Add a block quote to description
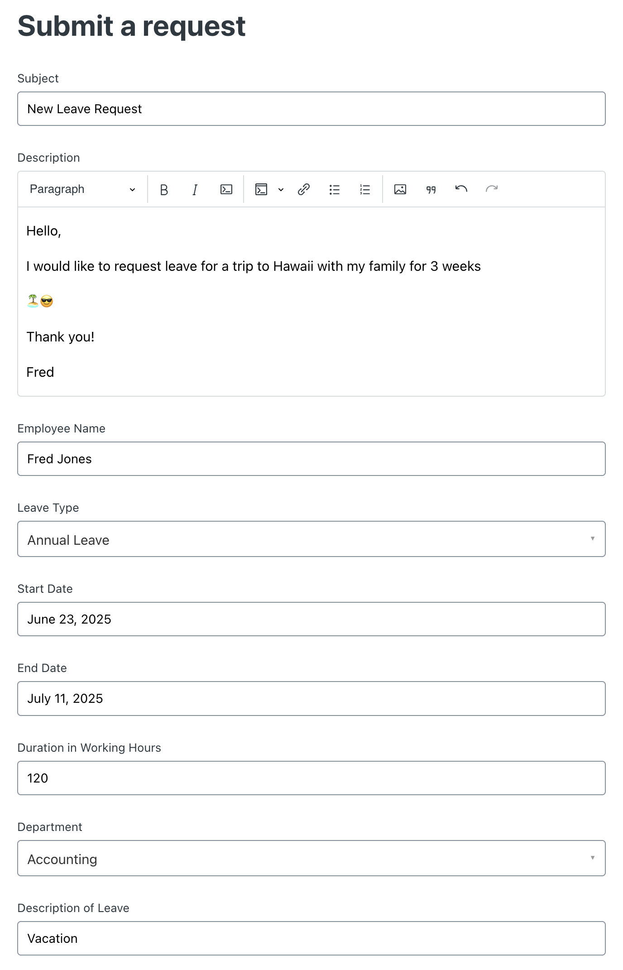 [x=431, y=189]
